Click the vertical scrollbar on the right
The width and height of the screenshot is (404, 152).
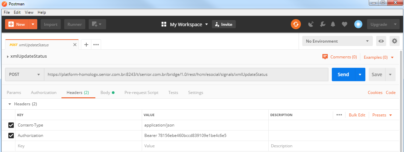(401, 101)
